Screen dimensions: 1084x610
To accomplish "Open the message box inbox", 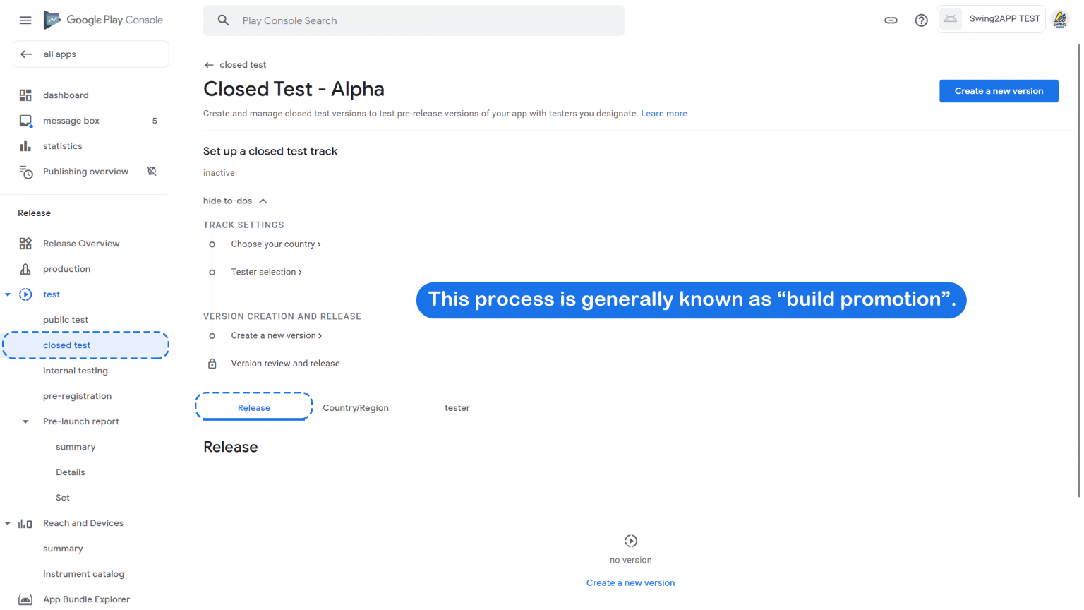I will pyautogui.click(x=71, y=120).
